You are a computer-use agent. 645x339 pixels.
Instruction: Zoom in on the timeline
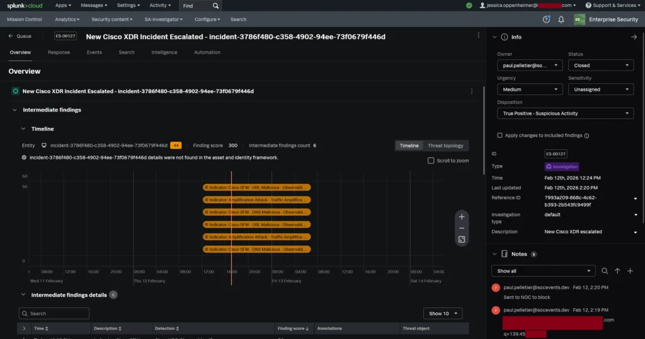pyautogui.click(x=462, y=217)
